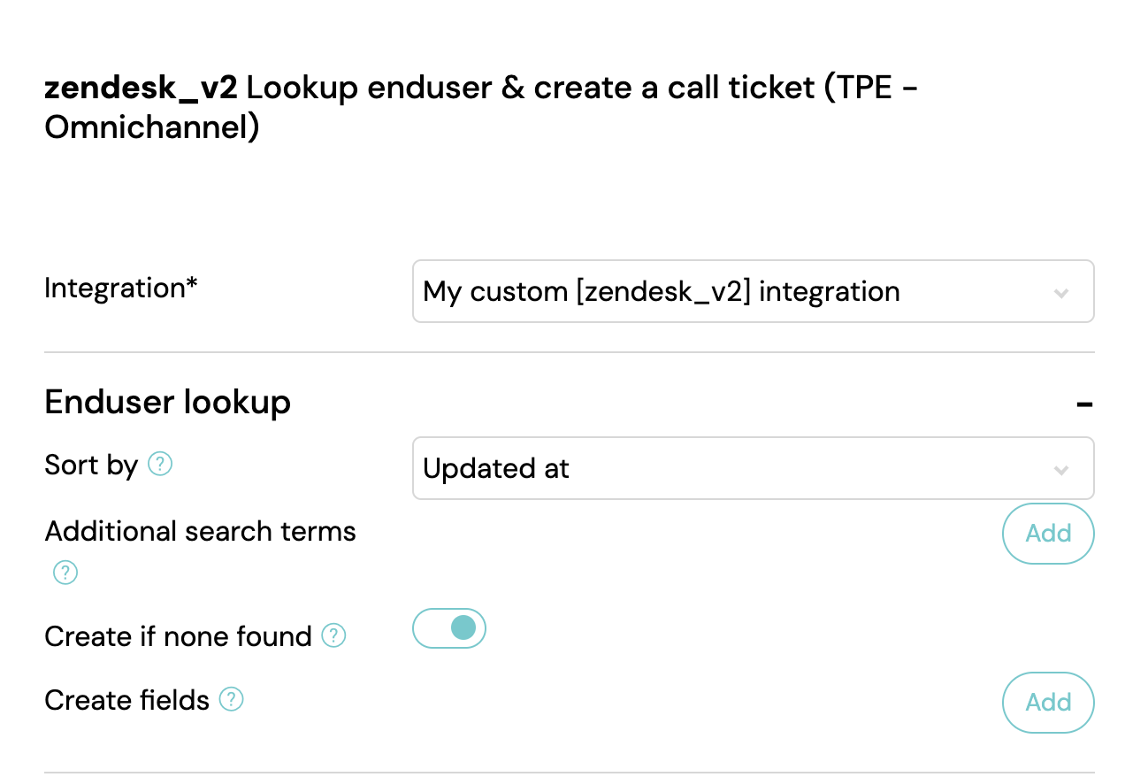Collapse the Enduser lookup section with minus
The width and height of the screenshot is (1125, 777).
tap(1084, 404)
